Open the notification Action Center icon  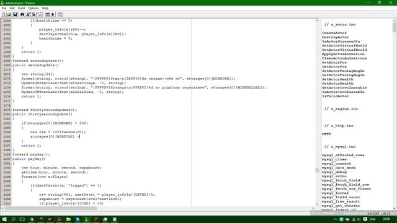pyautogui.click(x=365, y=219)
